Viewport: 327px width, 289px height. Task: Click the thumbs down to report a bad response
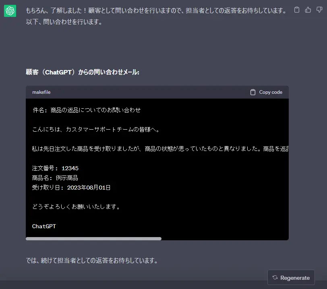pos(319,9)
